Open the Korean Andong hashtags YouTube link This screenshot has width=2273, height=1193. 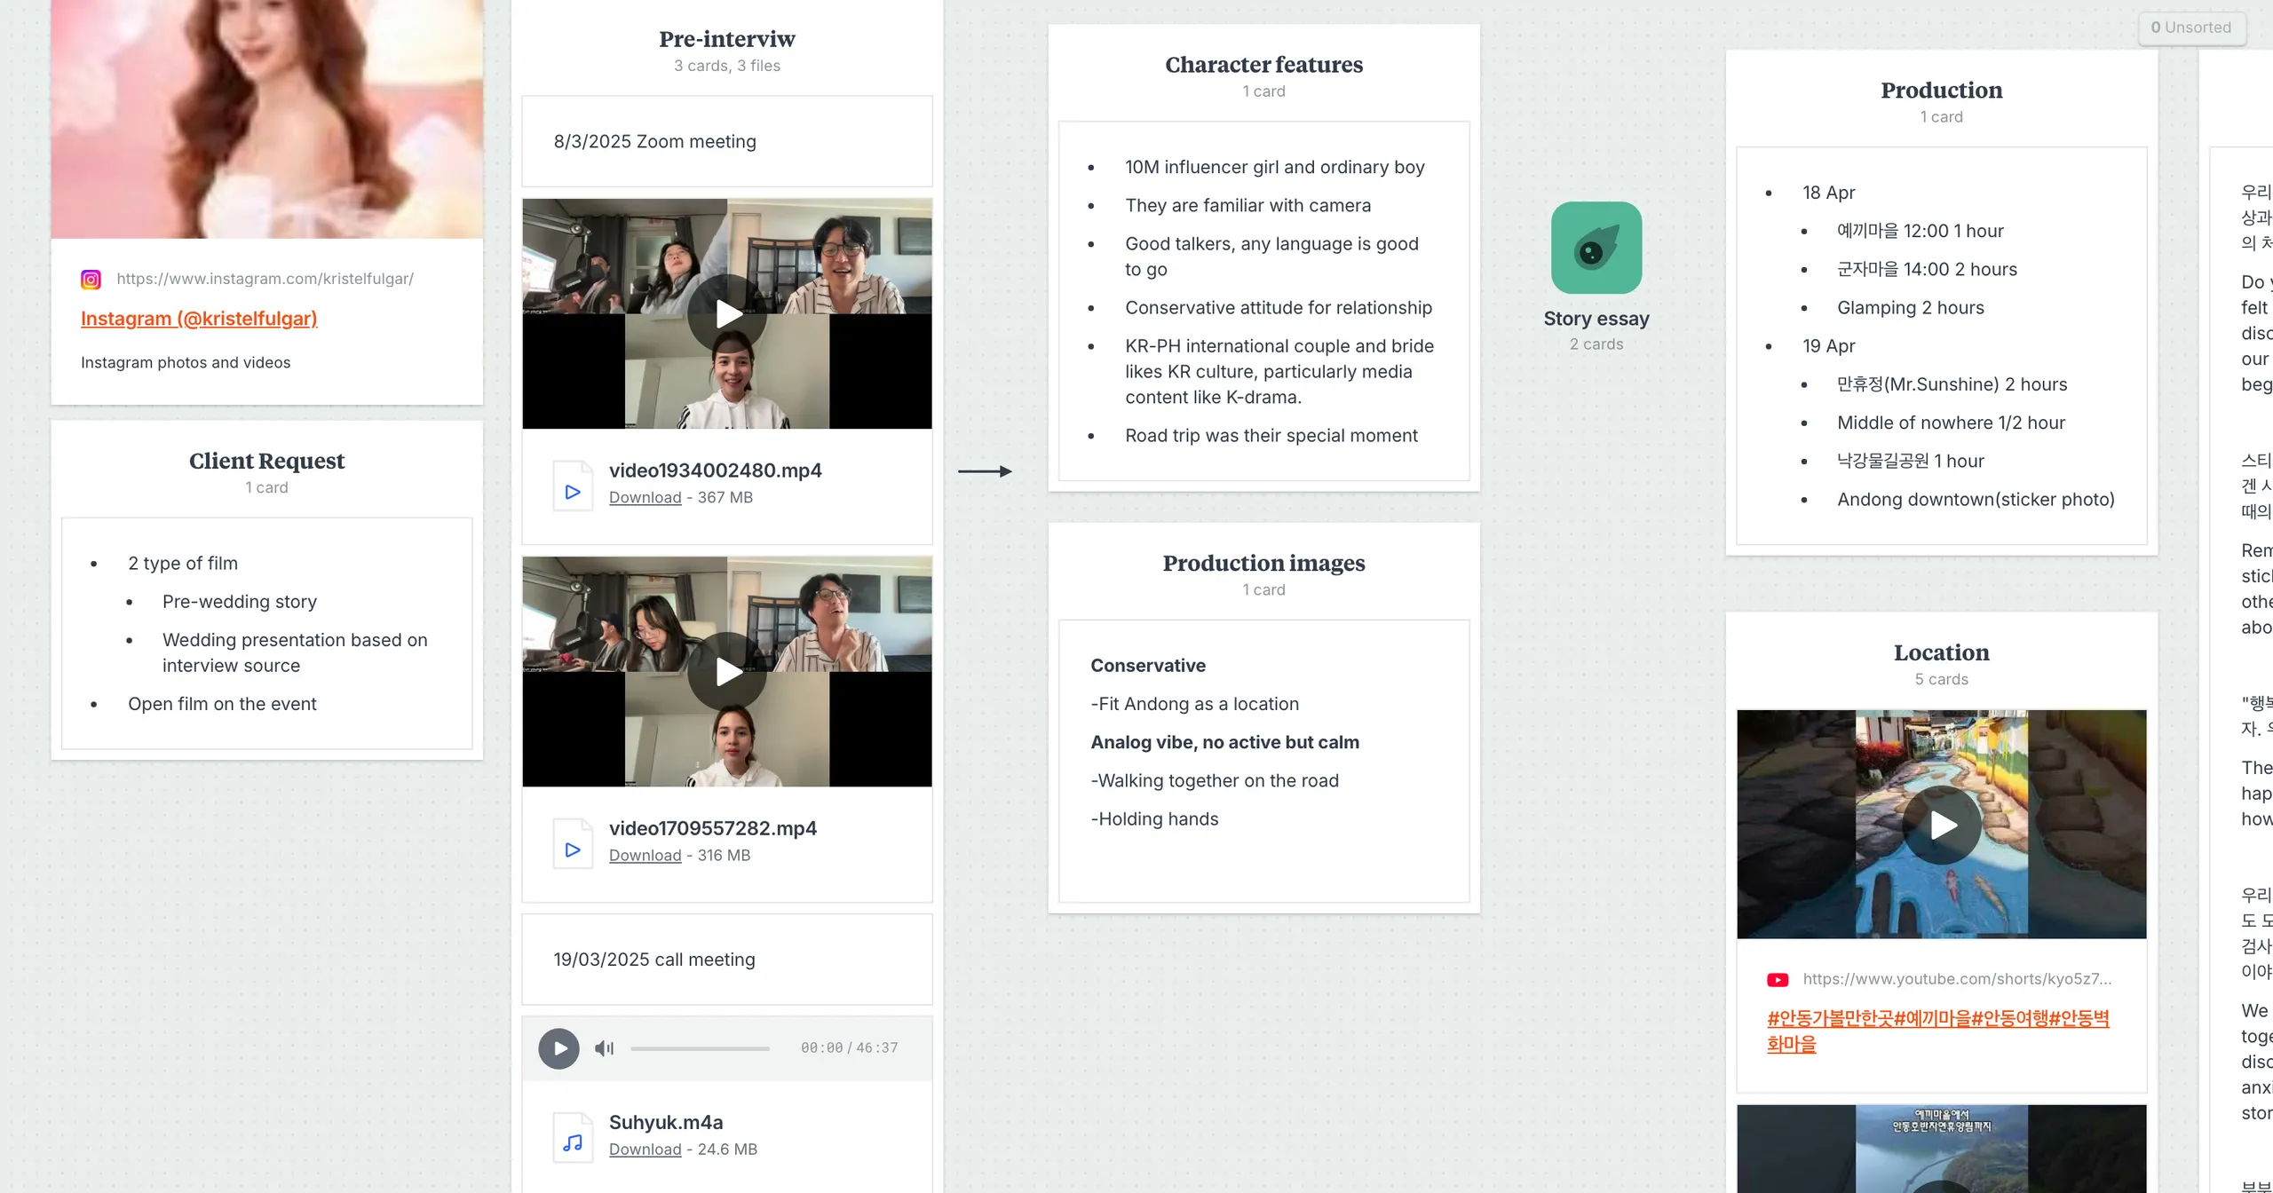coord(1937,1031)
